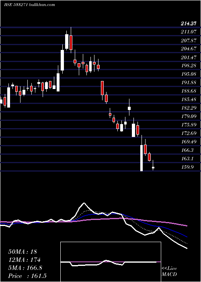Screen dimensions: 201x282
Task: Select the 201.47 price level label
Action: pyautogui.click(x=189, y=57)
